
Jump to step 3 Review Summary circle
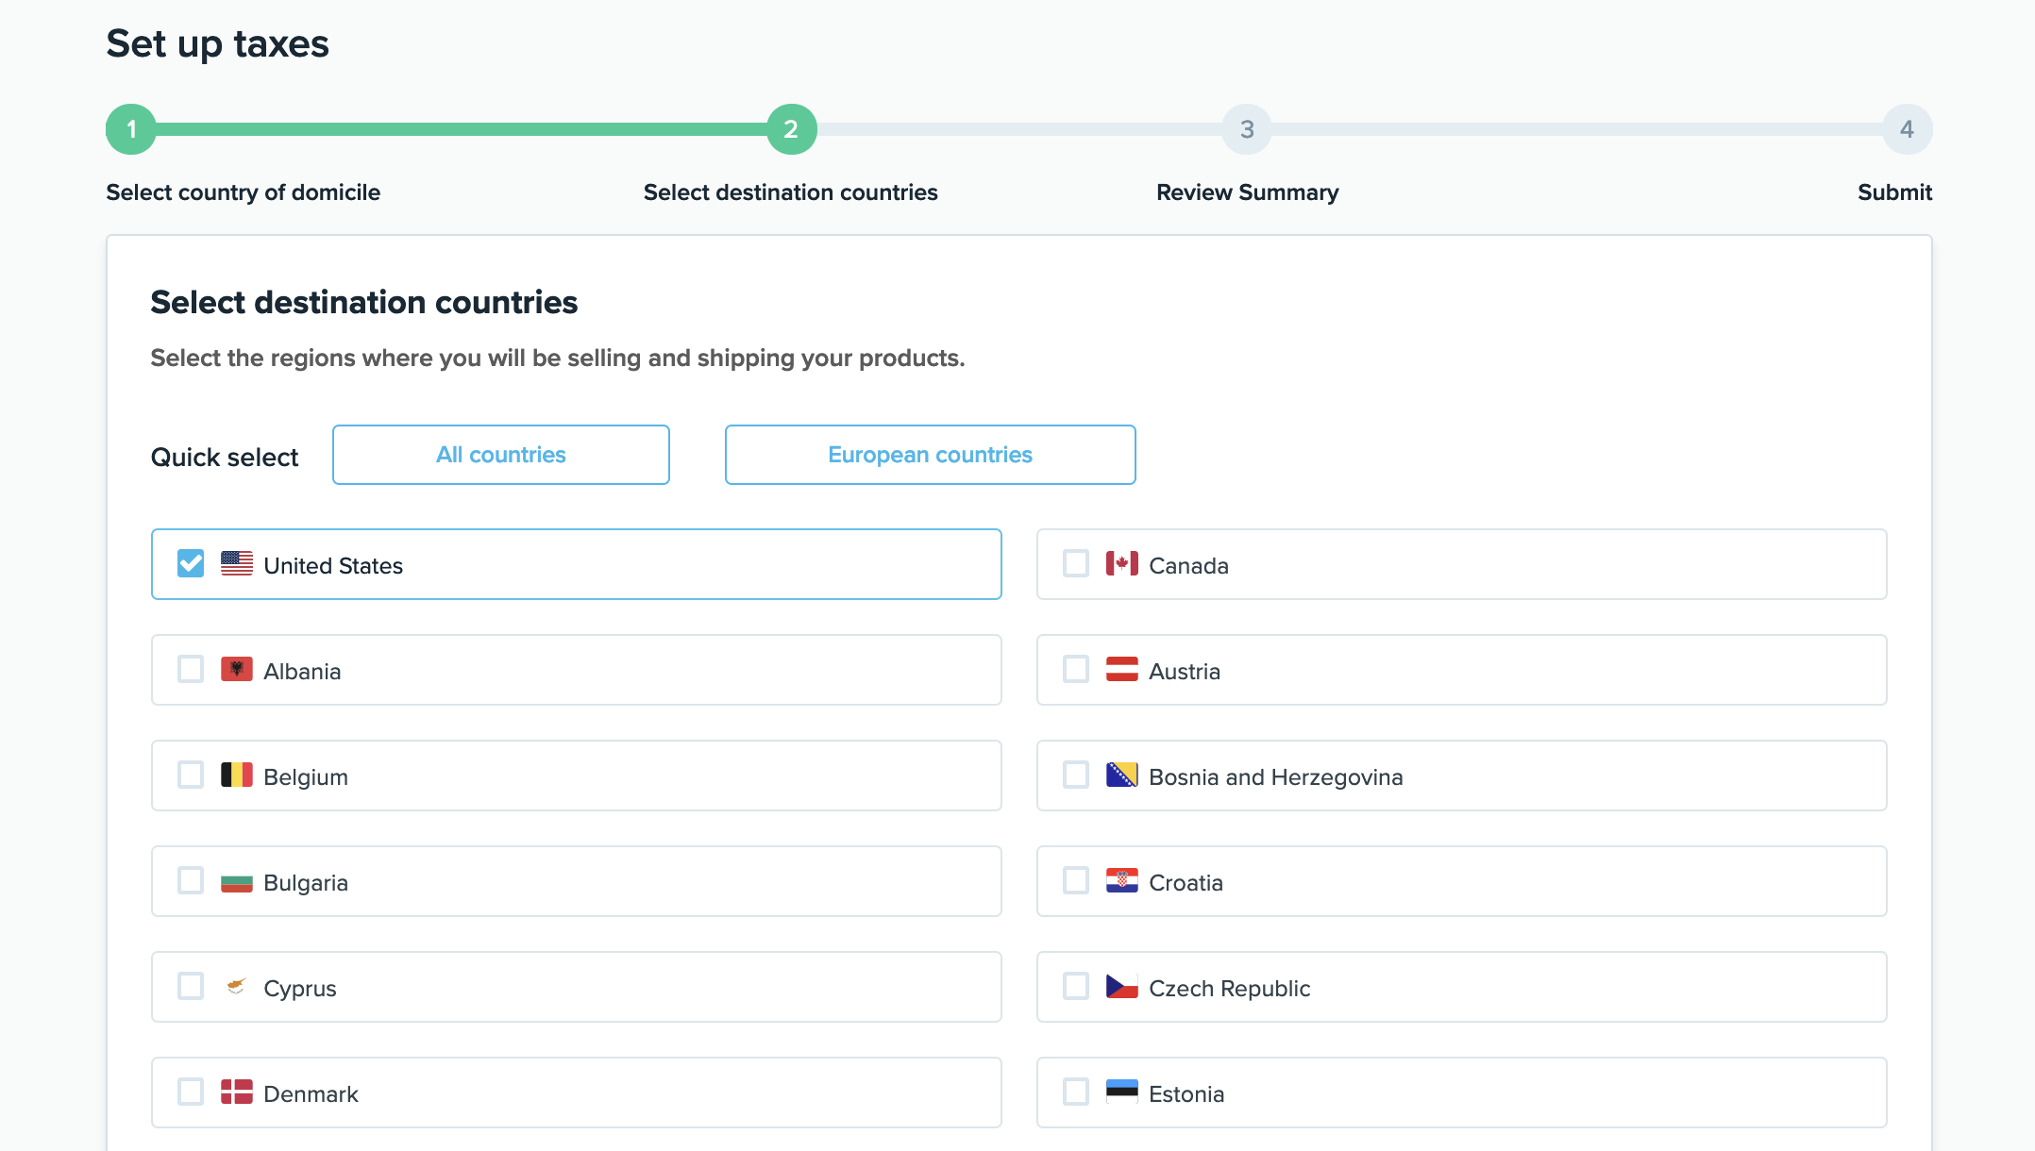coord(1247,129)
